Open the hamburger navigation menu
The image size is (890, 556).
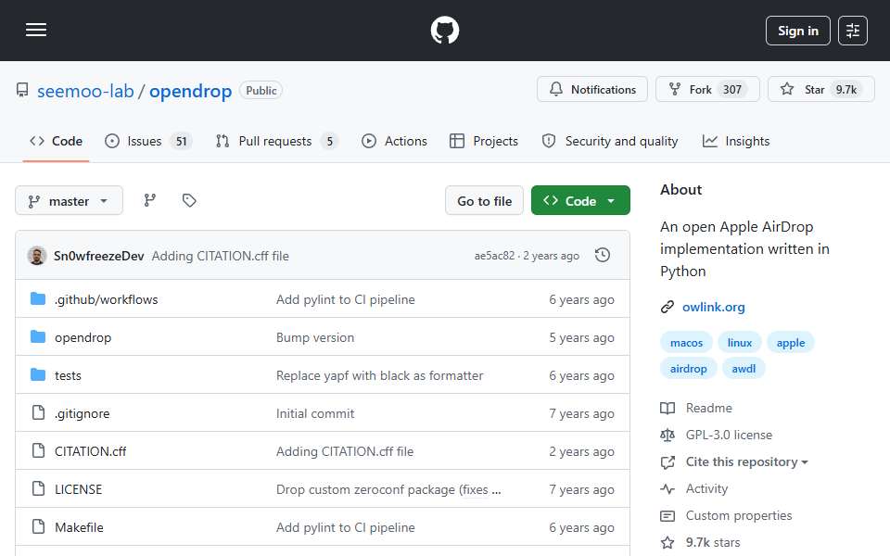point(36,30)
